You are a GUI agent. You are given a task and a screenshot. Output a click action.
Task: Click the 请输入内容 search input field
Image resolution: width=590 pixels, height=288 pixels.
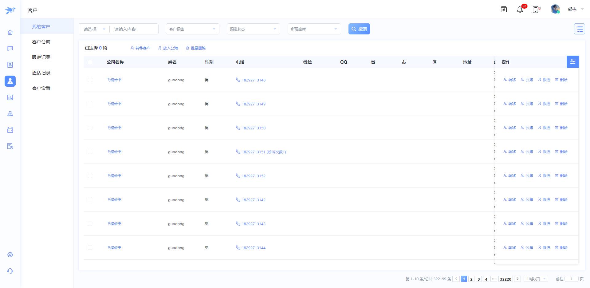pyautogui.click(x=134, y=29)
